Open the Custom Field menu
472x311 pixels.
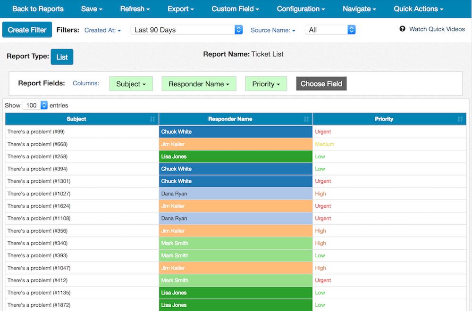click(235, 9)
